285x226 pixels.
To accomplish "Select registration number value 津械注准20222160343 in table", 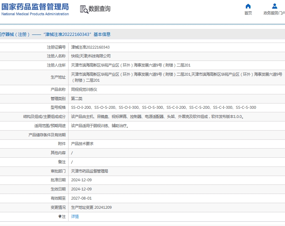I will (x=90, y=47).
